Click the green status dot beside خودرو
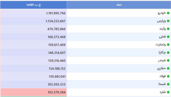Screen dimensions: 171x97 click(168, 13)
